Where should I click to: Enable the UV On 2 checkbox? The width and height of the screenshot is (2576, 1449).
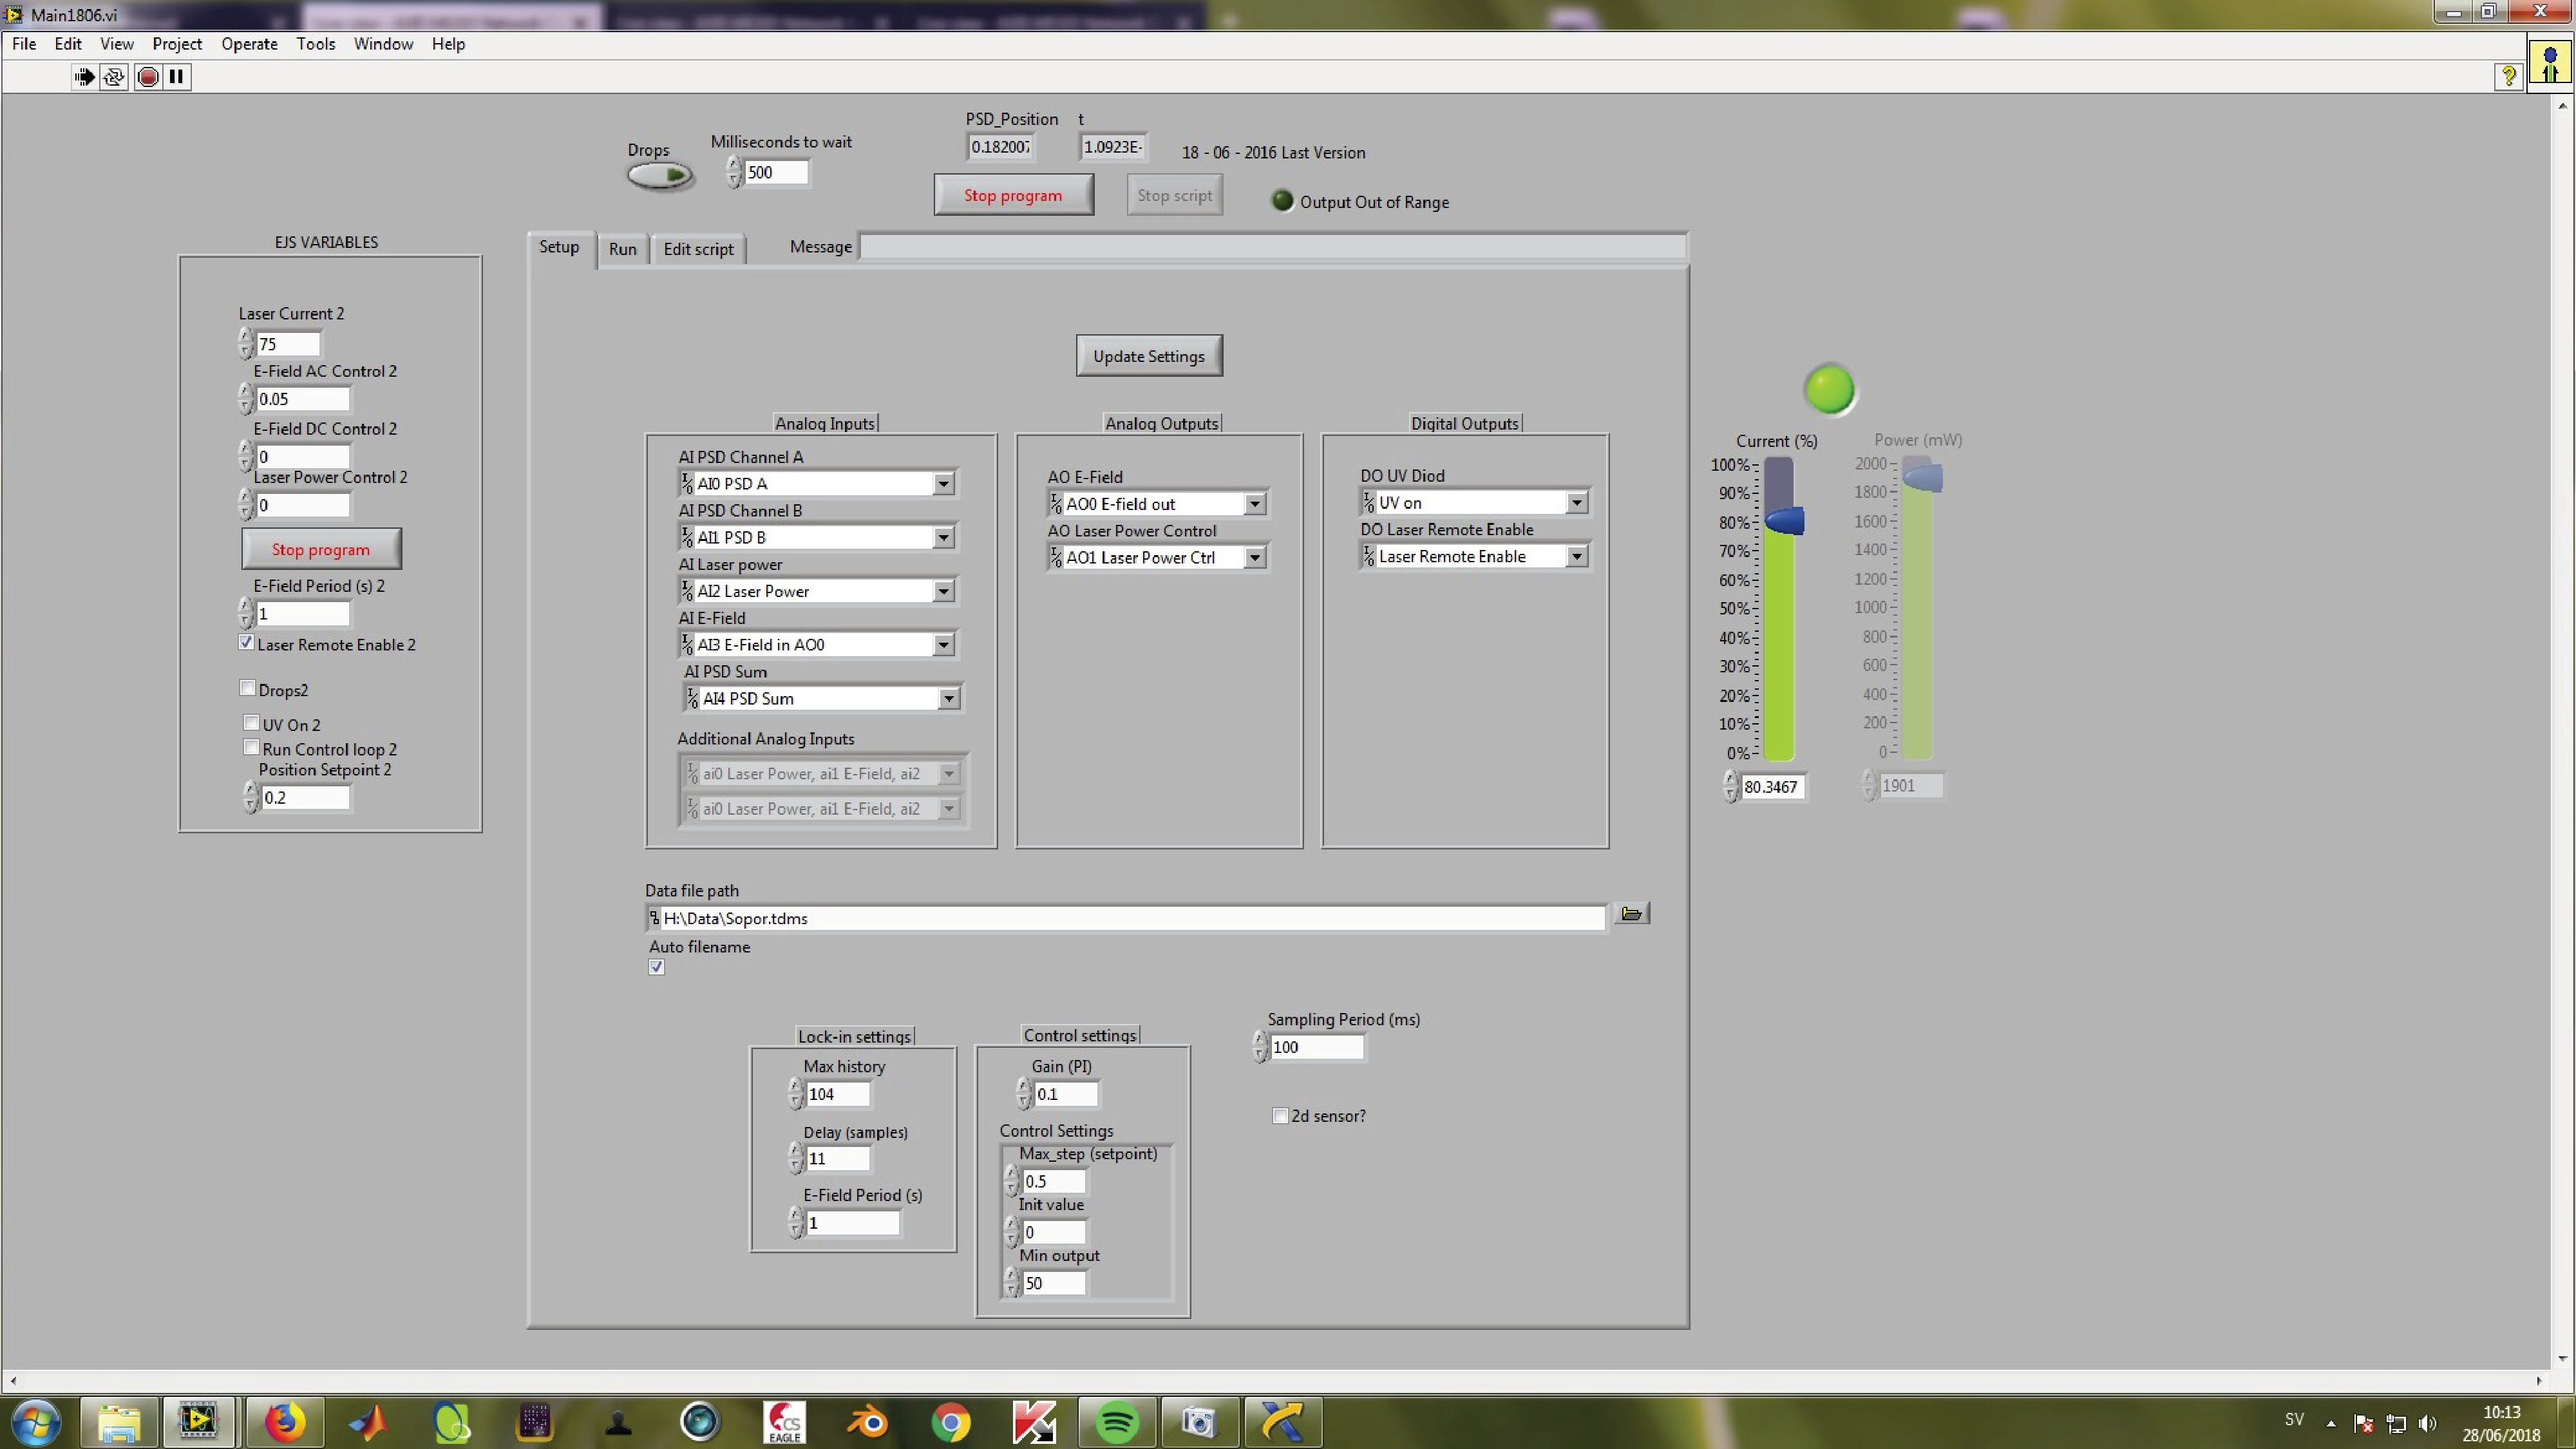coord(251,723)
